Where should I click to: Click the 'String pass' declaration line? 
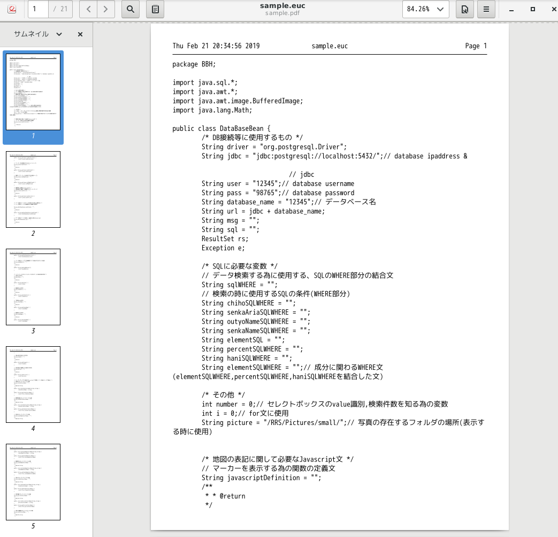point(278,193)
